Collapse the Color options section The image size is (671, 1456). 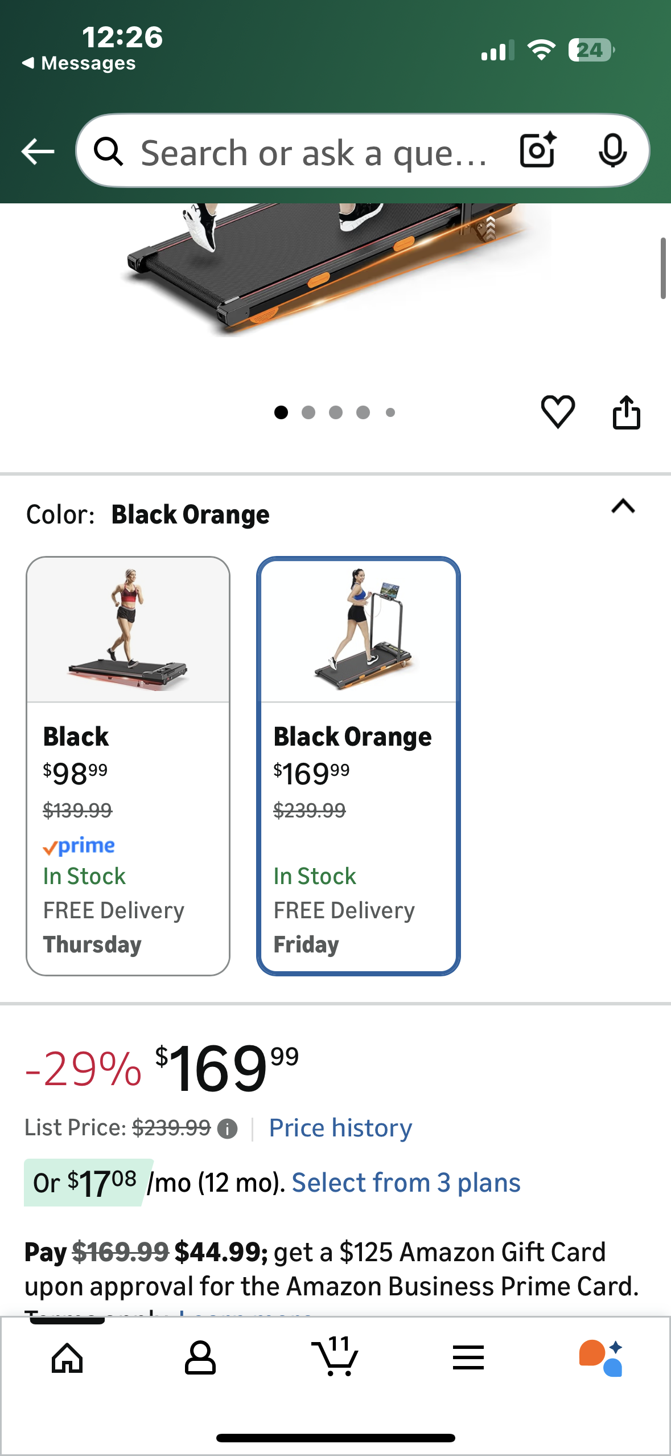point(623,506)
